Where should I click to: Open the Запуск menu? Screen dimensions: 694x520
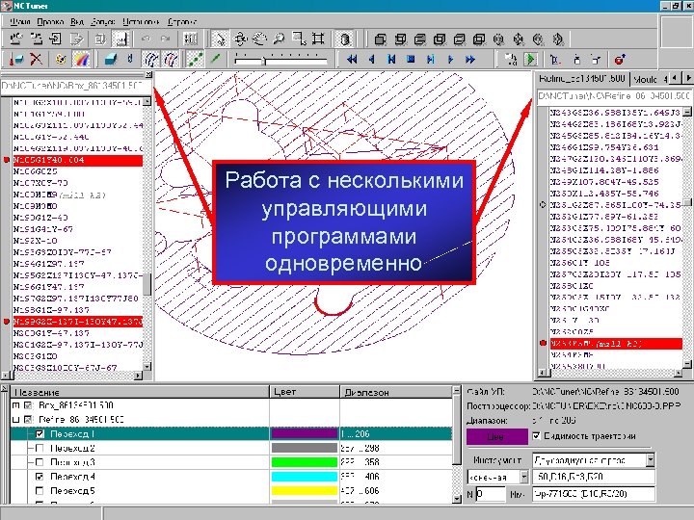[x=103, y=21]
